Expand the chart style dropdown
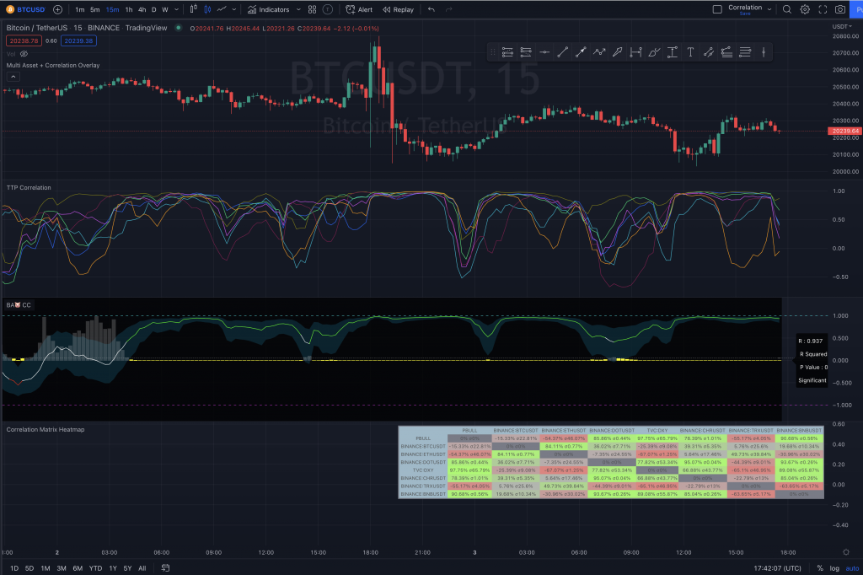The image size is (863, 575). [x=234, y=9]
